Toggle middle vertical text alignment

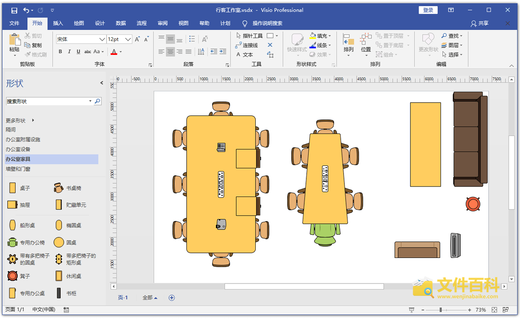[170, 39]
